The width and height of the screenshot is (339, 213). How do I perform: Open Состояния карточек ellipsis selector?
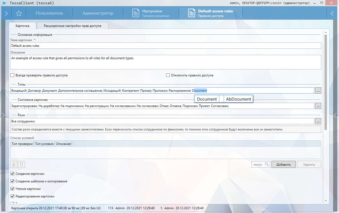pos(318,106)
